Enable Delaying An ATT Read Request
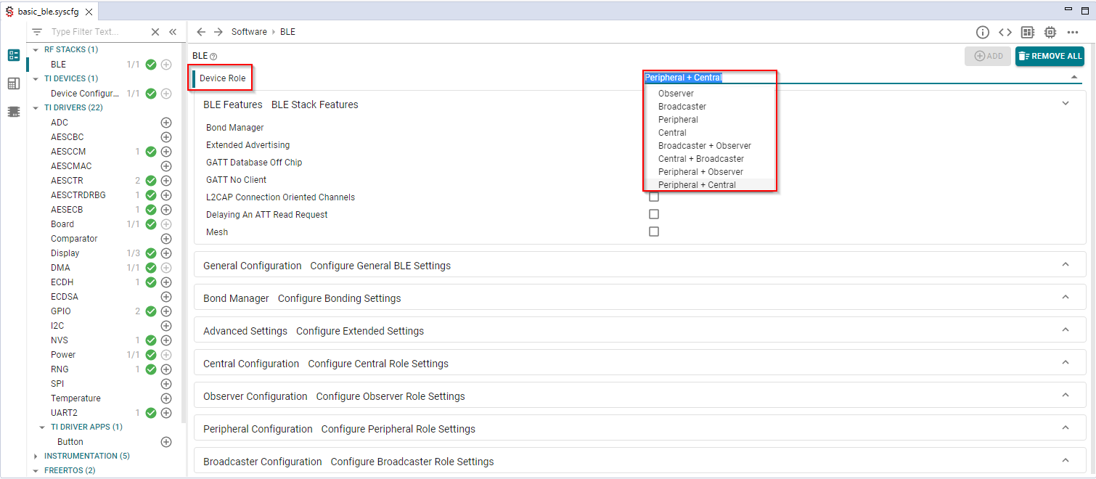The image size is (1096, 479). pos(654,215)
